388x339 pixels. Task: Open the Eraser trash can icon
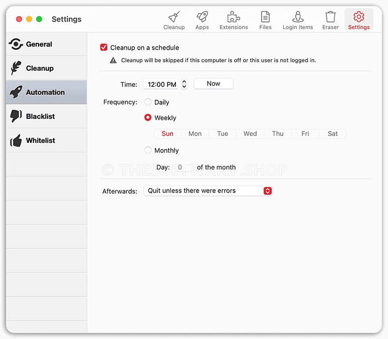click(x=330, y=17)
